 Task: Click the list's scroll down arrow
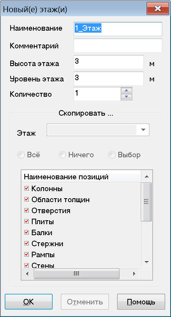click(x=147, y=262)
